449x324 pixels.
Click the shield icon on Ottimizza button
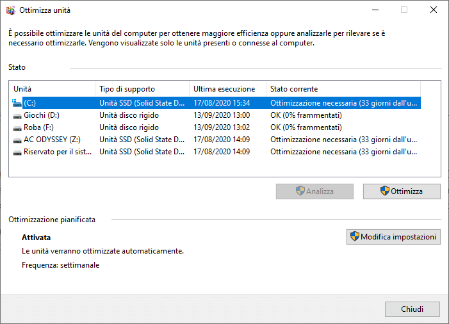tap(384, 191)
